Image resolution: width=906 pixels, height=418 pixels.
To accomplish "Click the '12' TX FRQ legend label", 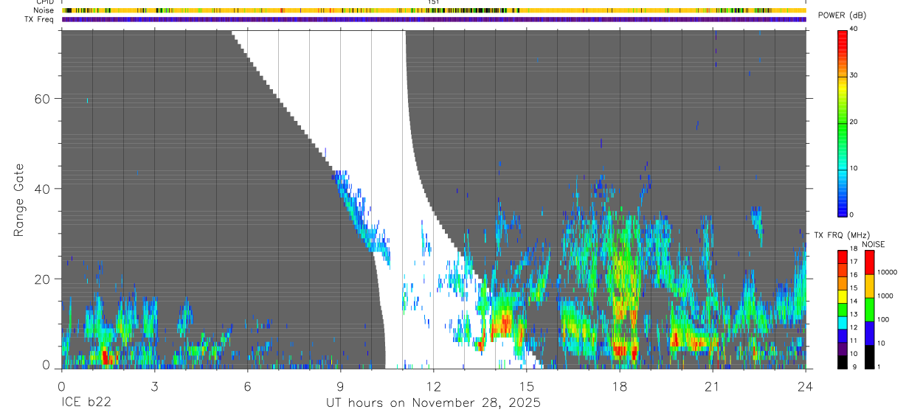I will [854, 327].
